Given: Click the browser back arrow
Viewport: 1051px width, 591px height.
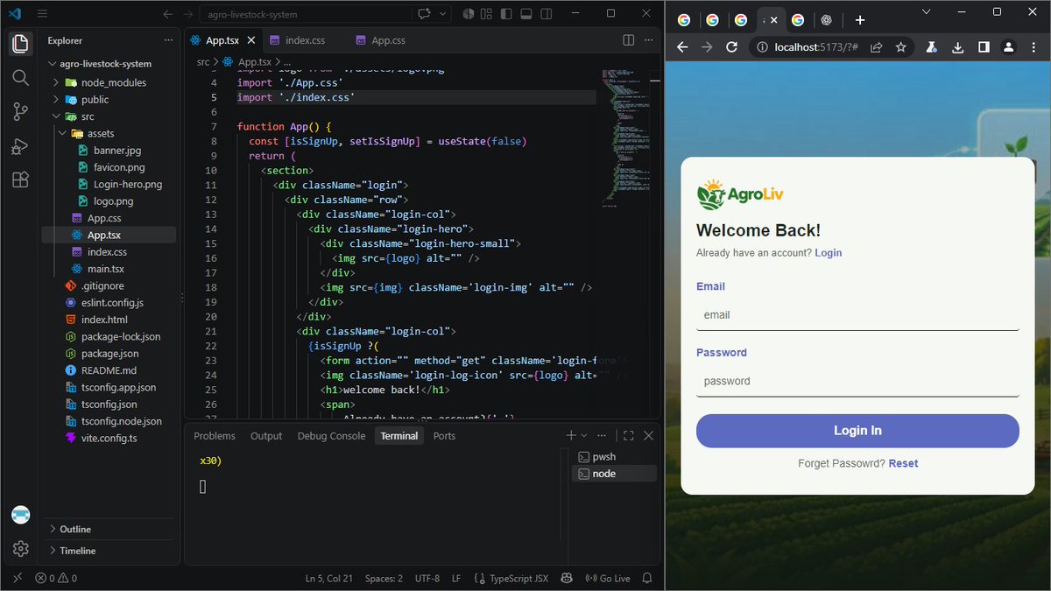Looking at the screenshot, I should pyautogui.click(x=683, y=47).
